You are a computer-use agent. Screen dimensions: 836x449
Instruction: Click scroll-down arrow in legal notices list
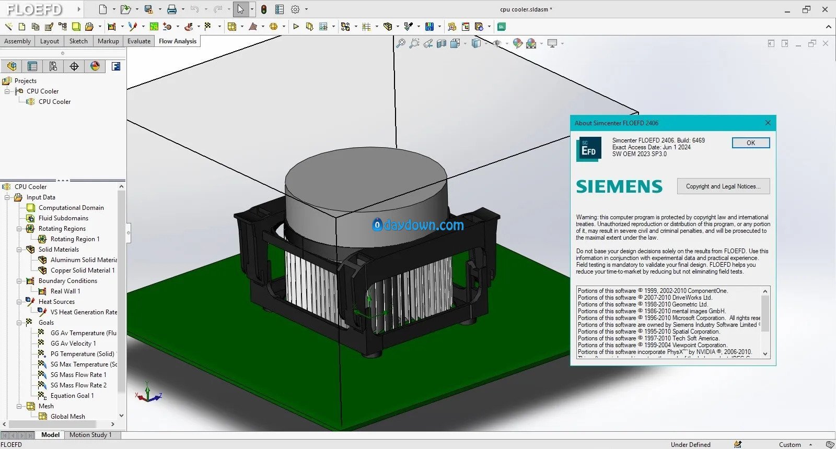765,354
